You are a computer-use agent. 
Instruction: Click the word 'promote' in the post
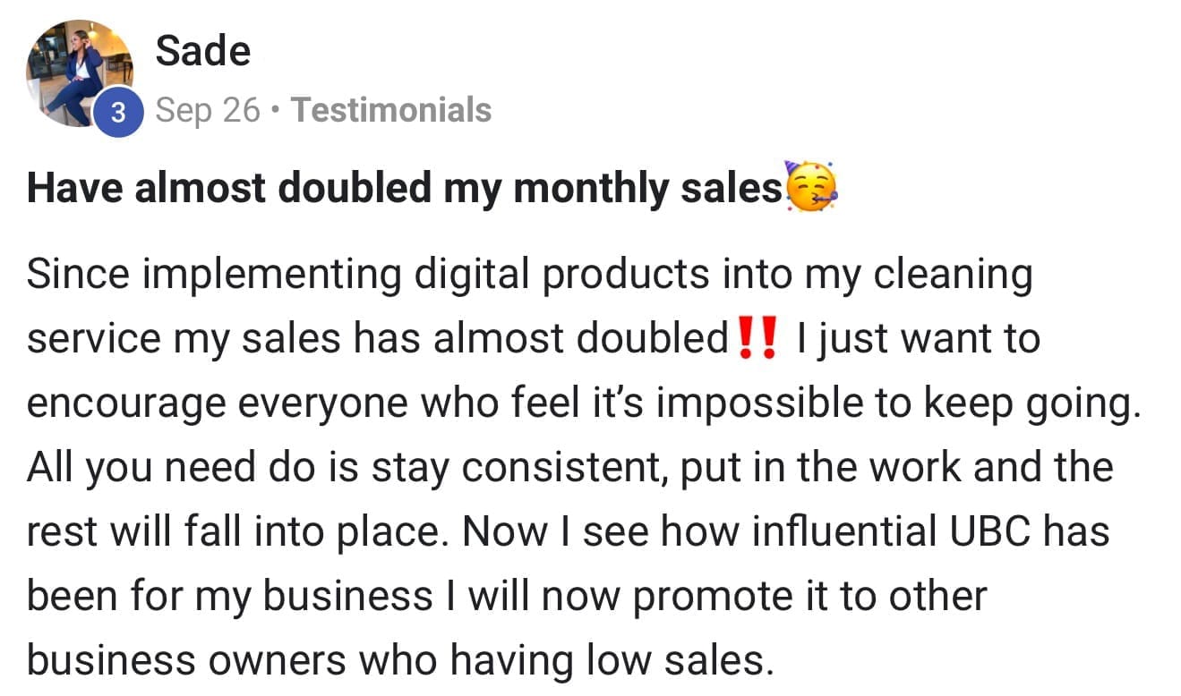coord(754,596)
